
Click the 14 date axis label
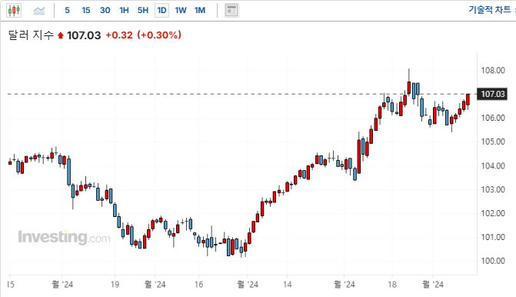tap(288, 285)
